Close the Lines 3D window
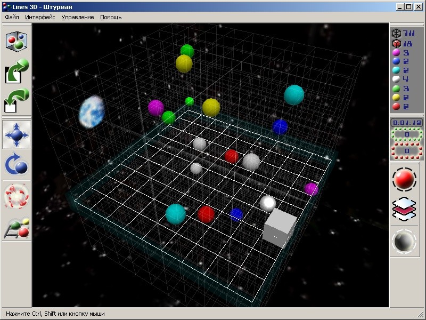Image resolution: width=426 pixels, height=320 pixels. point(419,7)
